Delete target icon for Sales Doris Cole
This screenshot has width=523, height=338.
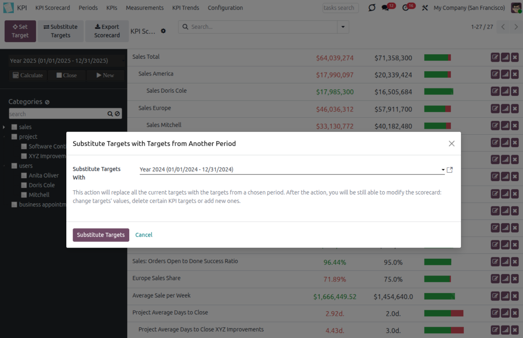click(x=515, y=92)
